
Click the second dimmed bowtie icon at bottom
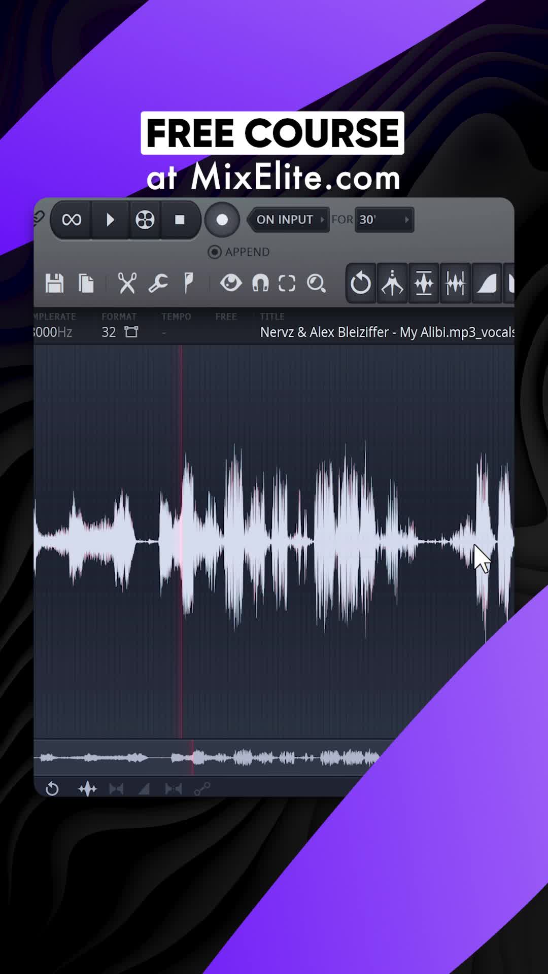(174, 789)
